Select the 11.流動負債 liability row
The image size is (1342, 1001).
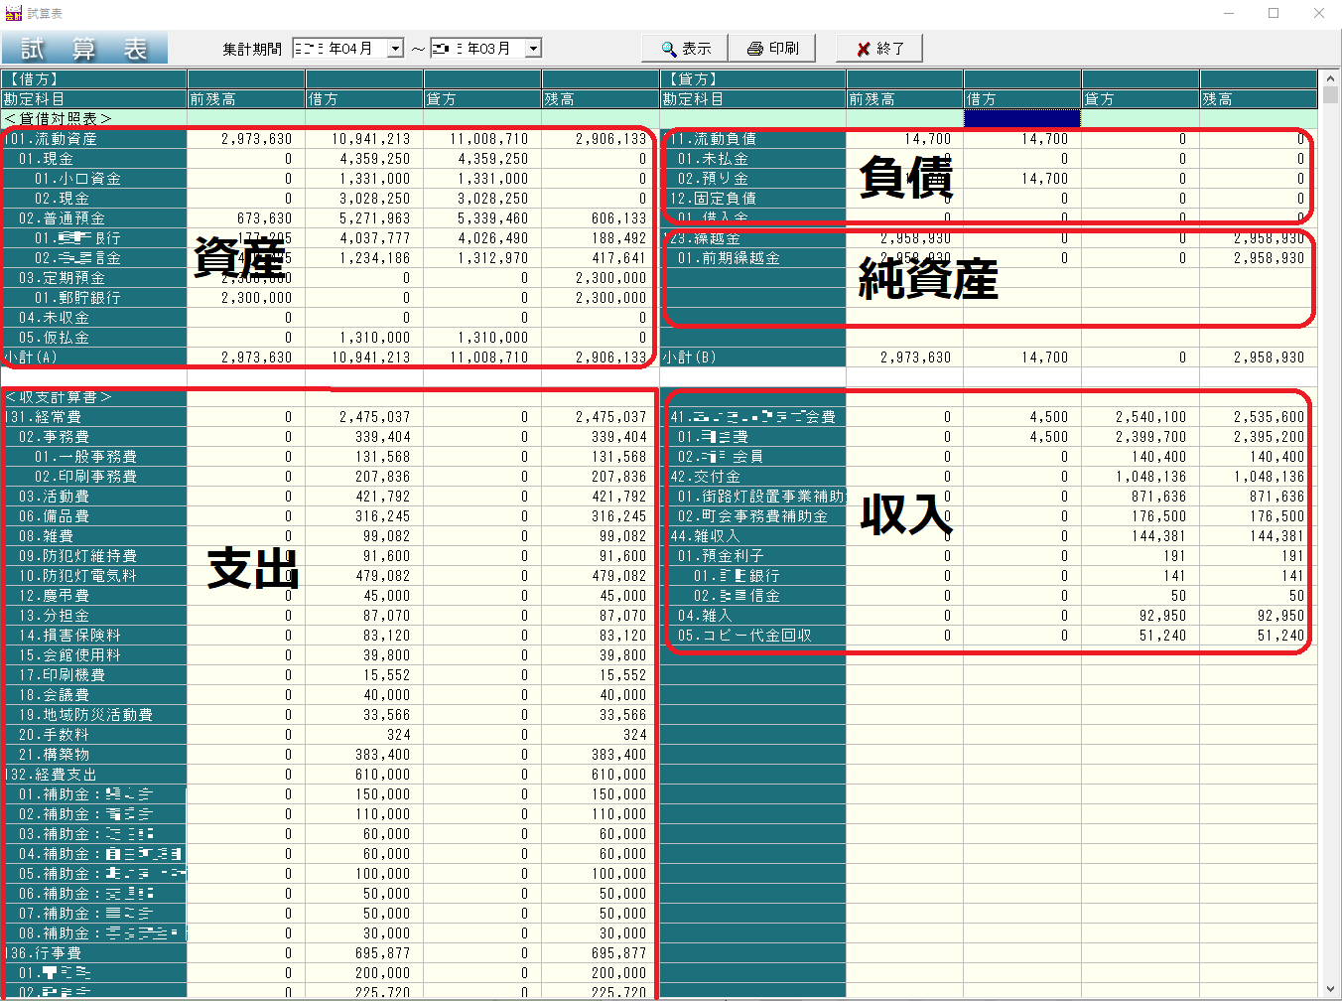point(735,138)
